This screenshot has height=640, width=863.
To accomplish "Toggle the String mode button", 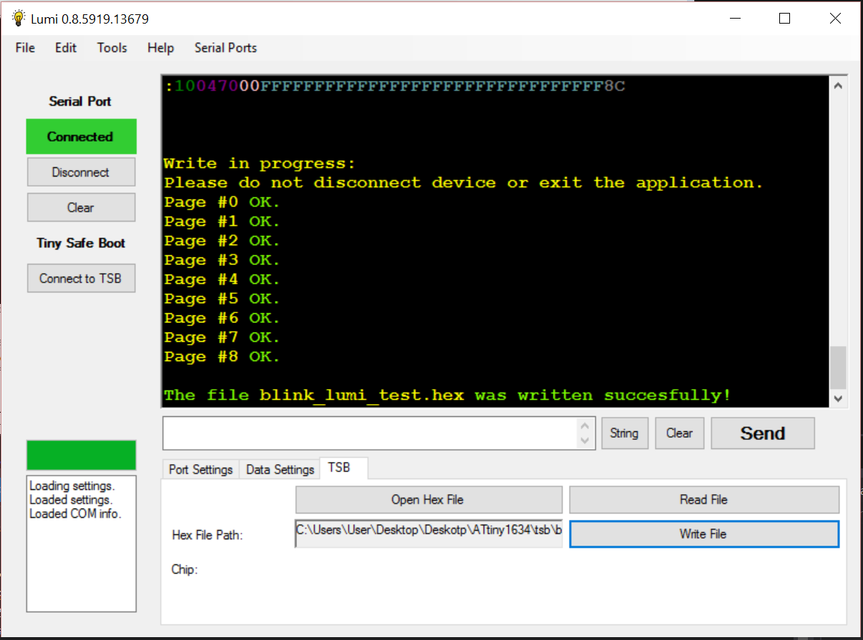I will (x=624, y=433).
